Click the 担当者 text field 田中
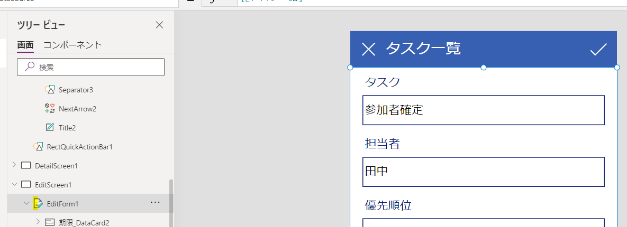Screen dimensions: 627x227 coord(483,172)
